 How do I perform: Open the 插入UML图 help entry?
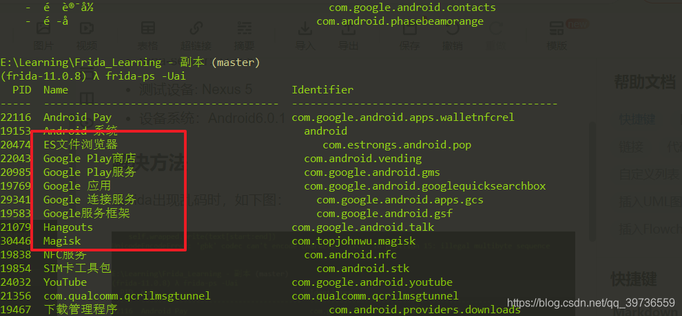650,201
